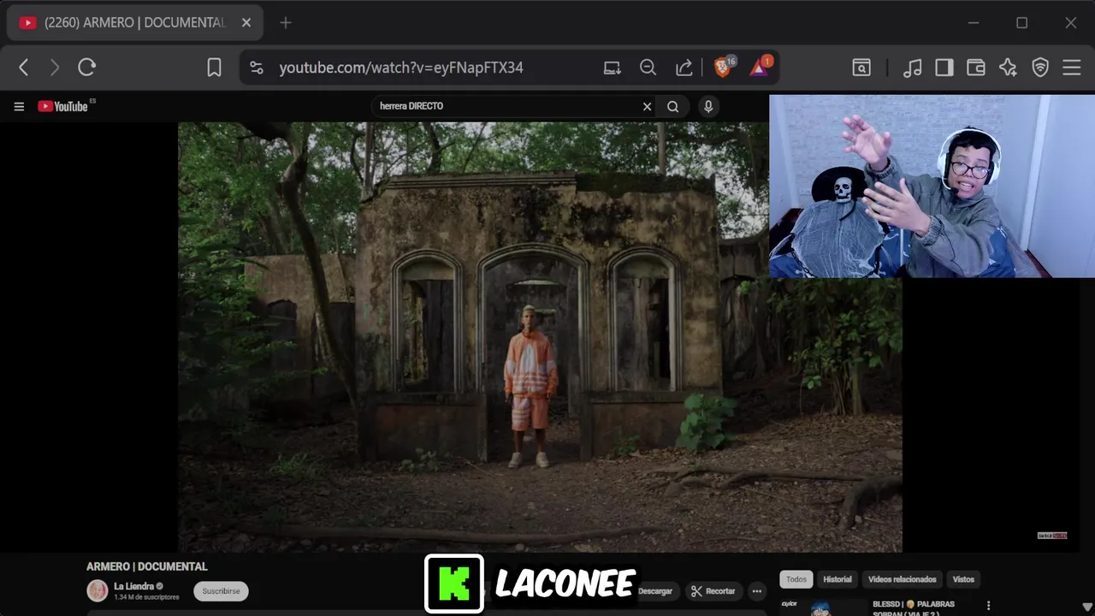Viewport: 1095px width, 616px height.
Task: Select the Historial filter chip
Action: click(838, 579)
